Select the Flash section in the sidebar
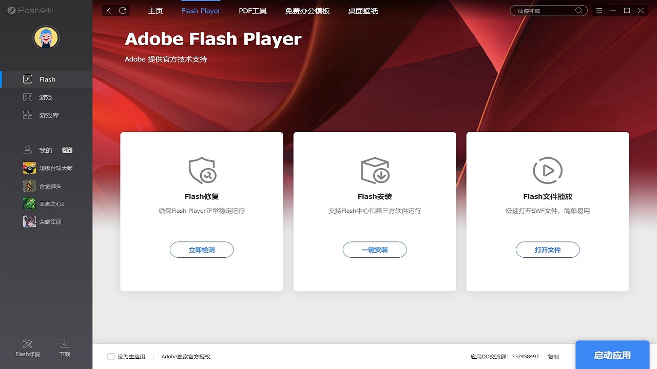657x369 pixels. tap(46, 79)
